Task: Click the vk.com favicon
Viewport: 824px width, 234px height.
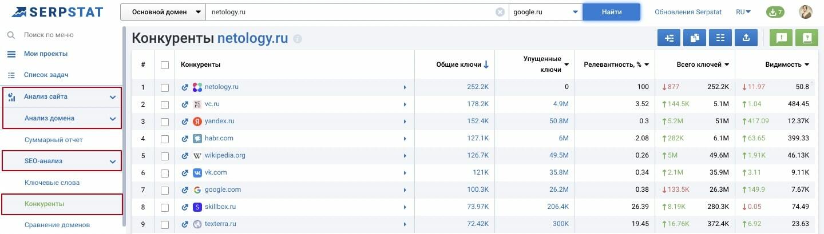Action: [x=197, y=173]
